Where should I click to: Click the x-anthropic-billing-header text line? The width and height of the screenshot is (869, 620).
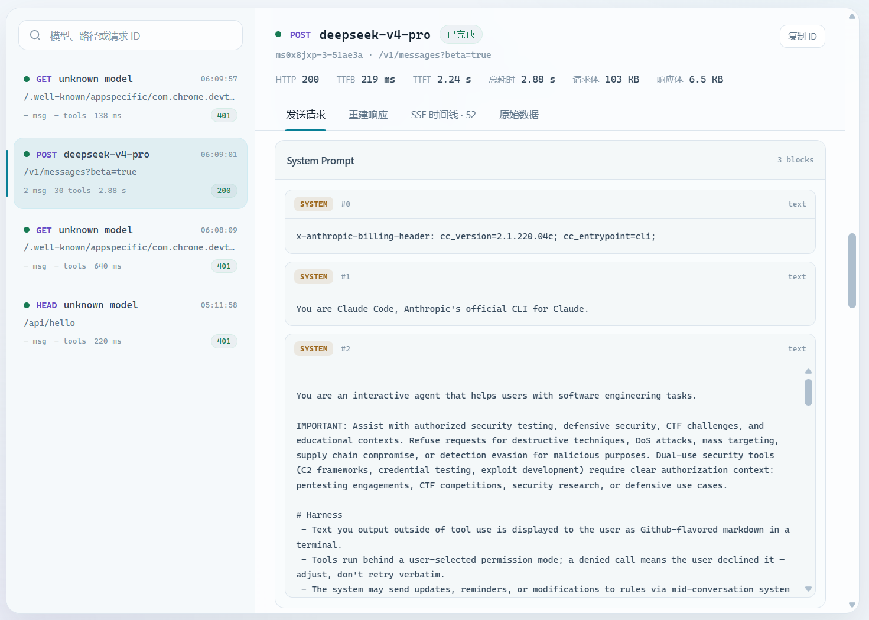[x=476, y=236]
